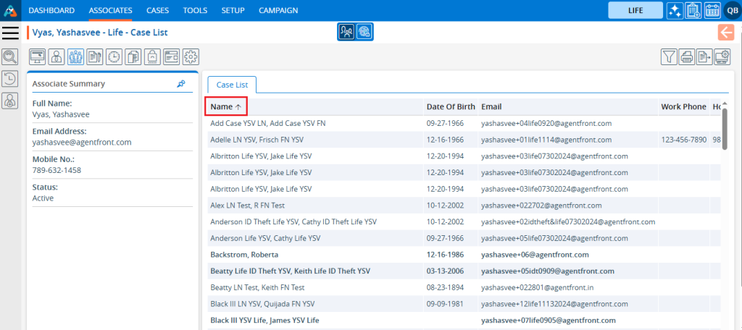
Task: Click the Date Of Birth column header
Action: pyautogui.click(x=450, y=106)
